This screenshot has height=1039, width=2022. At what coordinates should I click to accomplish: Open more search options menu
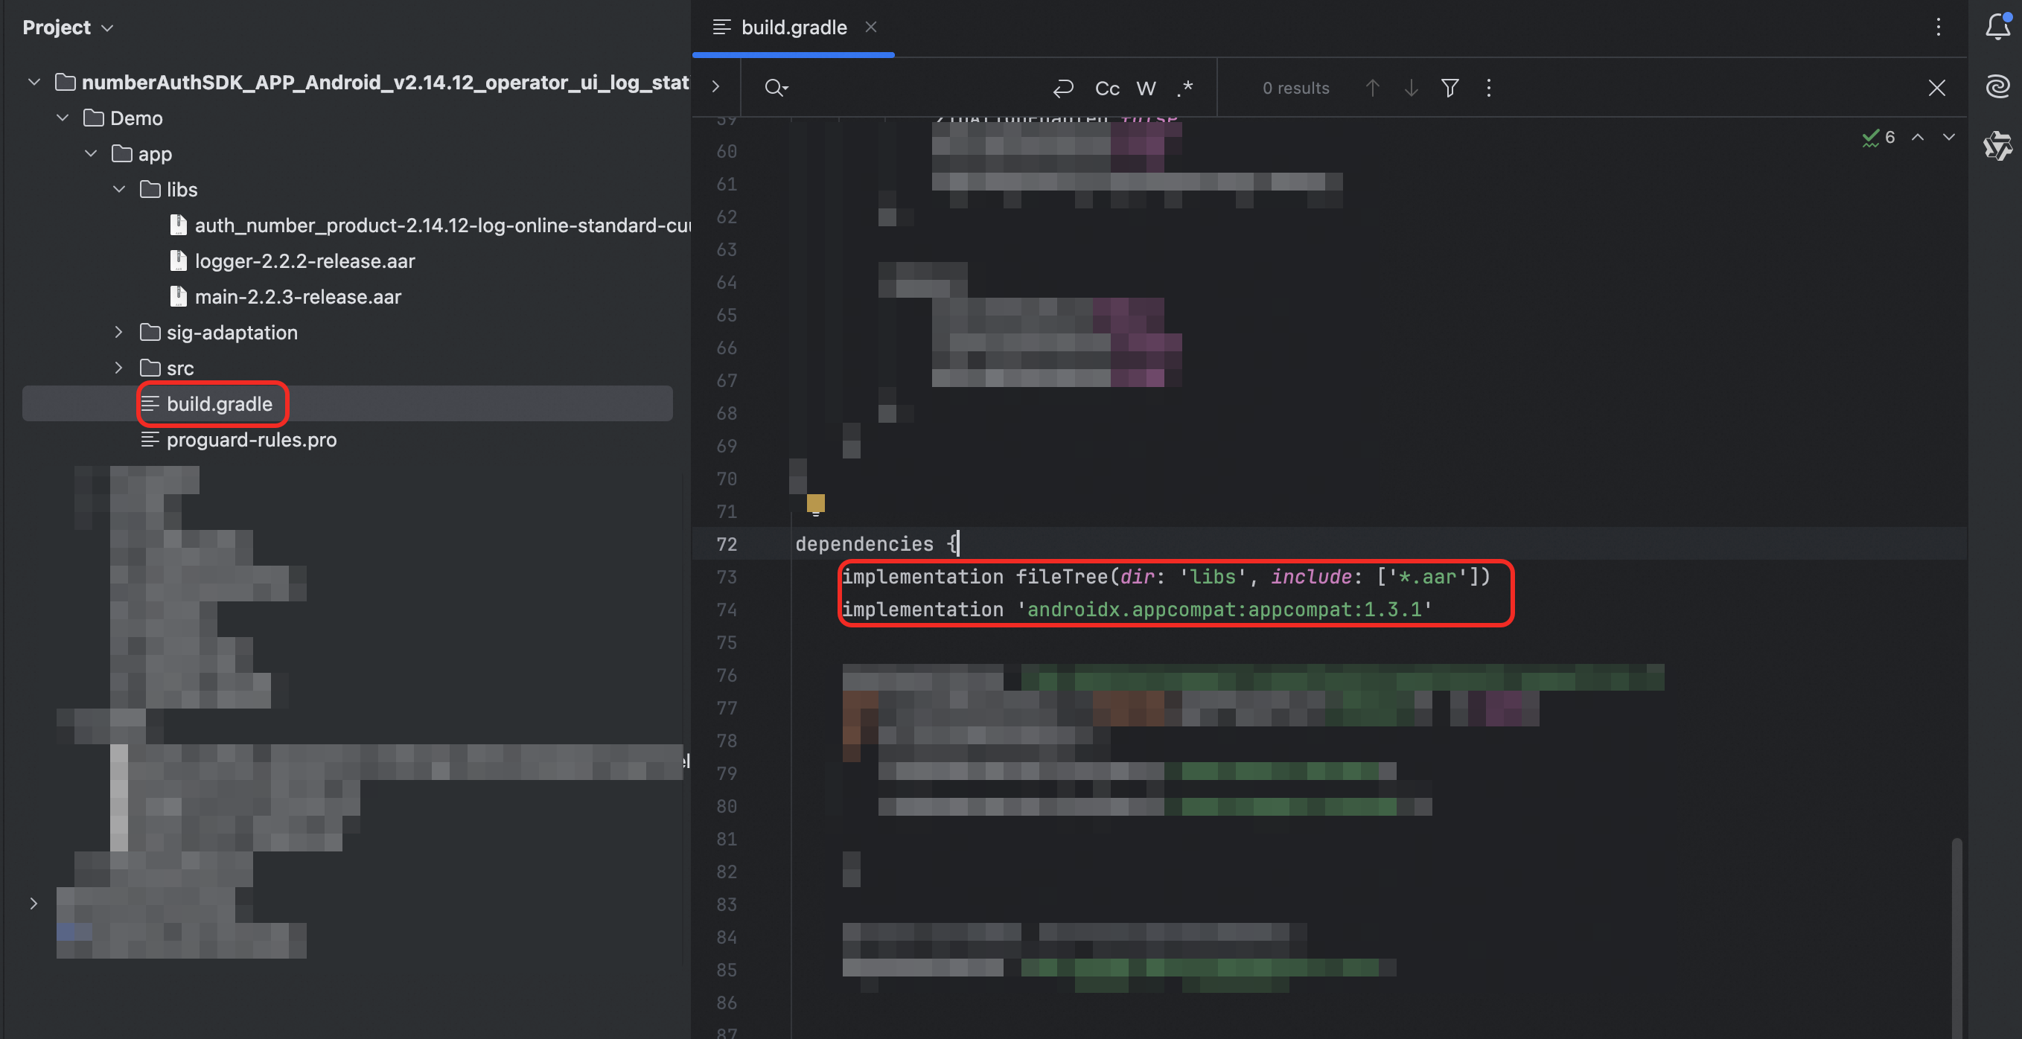click(x=1488, y=88)
